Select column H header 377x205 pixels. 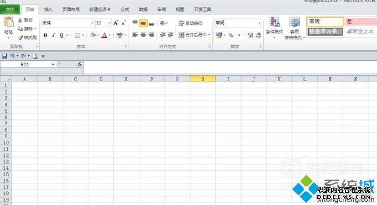pos(203,79)
